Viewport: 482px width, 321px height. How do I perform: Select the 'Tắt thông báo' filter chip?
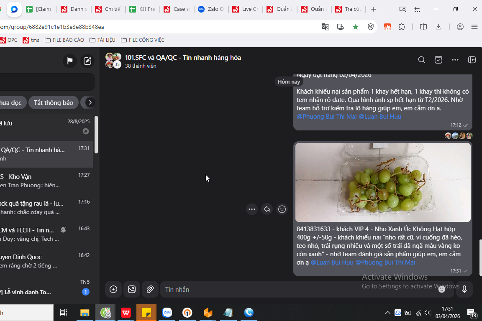pyautogui.click(x=54, y=102)
